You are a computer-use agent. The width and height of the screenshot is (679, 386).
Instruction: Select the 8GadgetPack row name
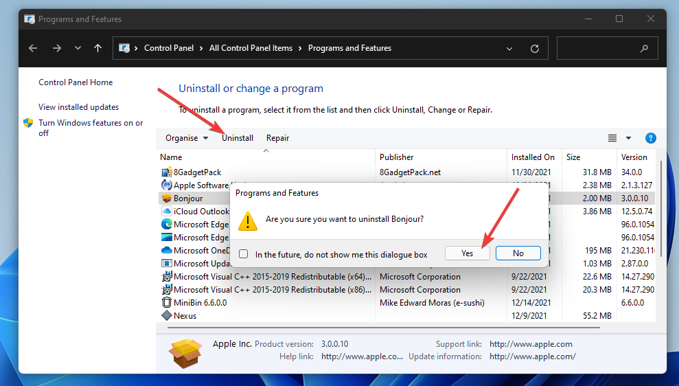[x=197, y=172]
